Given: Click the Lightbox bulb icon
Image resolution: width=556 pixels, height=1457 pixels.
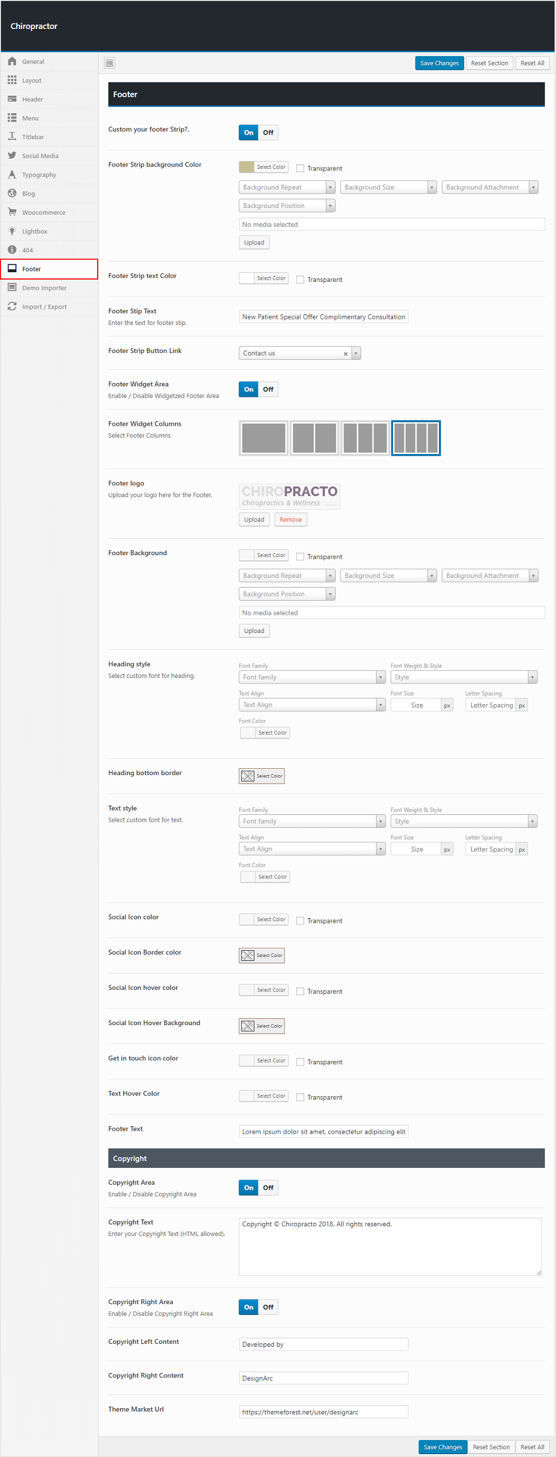Looking at the screenshot, I should (12, 231).
